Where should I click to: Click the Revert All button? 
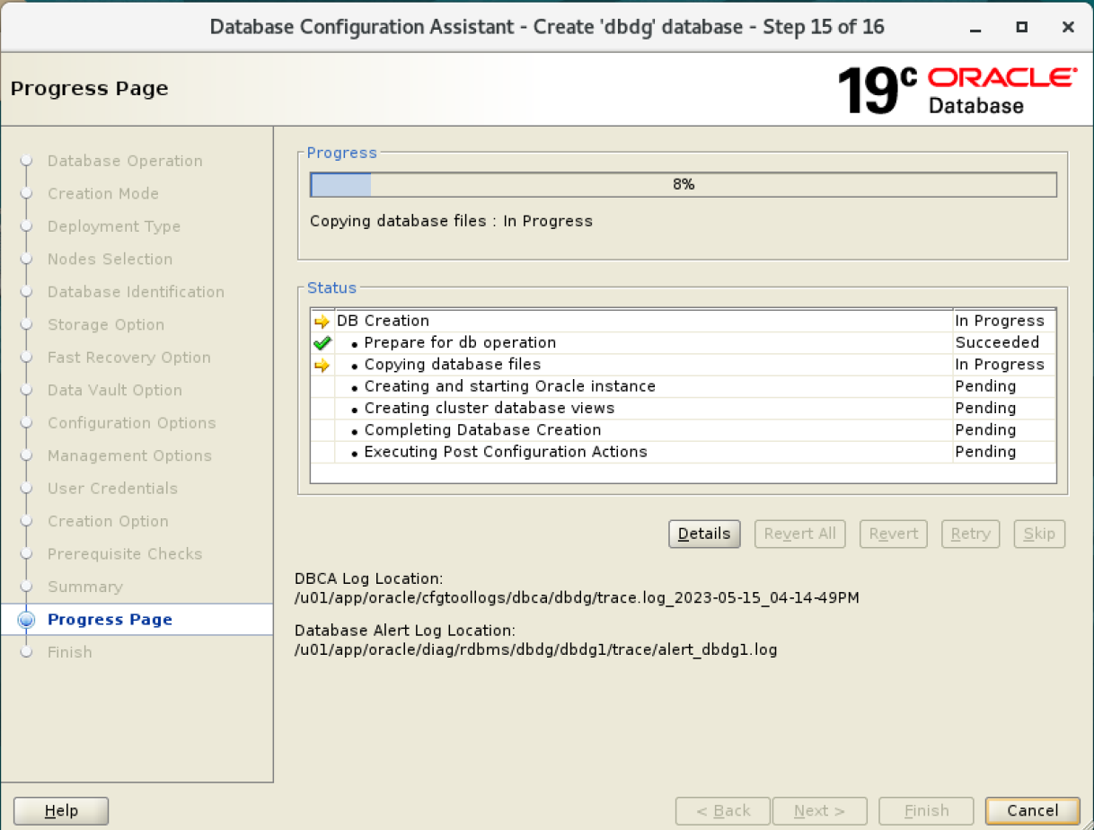(800, 534)
